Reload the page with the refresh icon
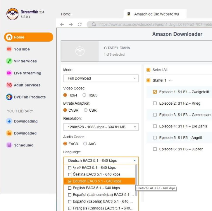 pyautogui.click(x=80, y=24)
